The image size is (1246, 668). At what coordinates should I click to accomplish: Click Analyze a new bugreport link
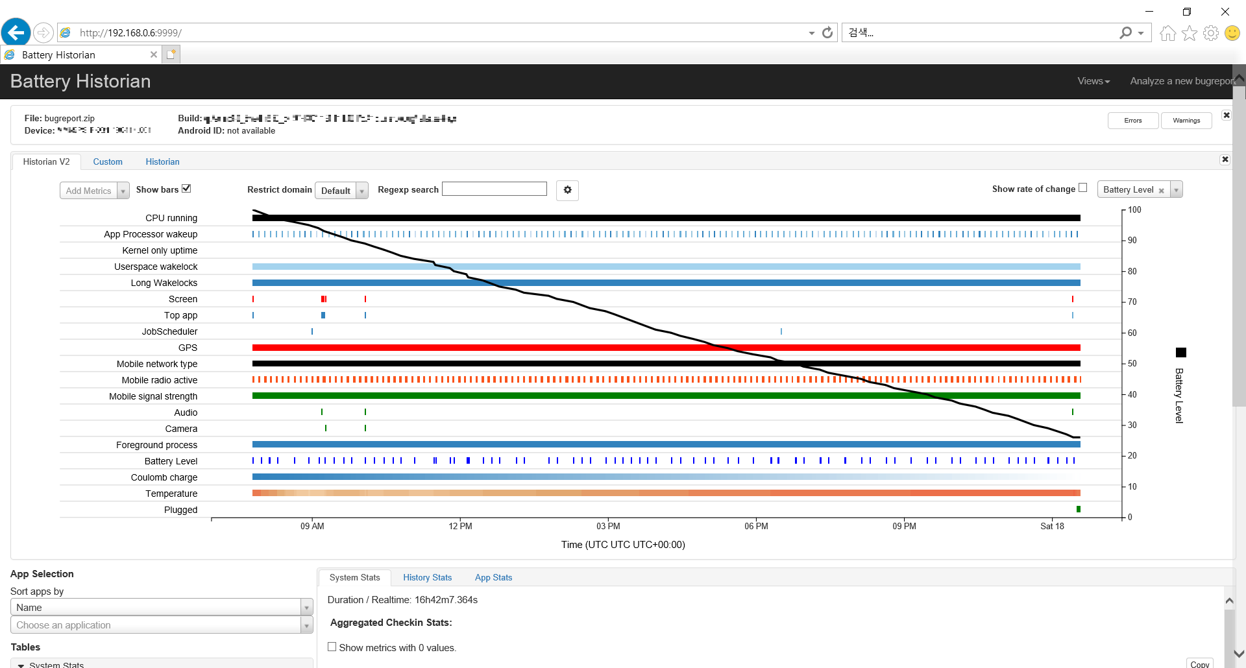point(1181,81)
